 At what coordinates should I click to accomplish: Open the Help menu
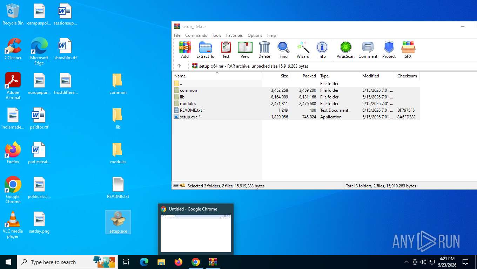tap(271, 35)
